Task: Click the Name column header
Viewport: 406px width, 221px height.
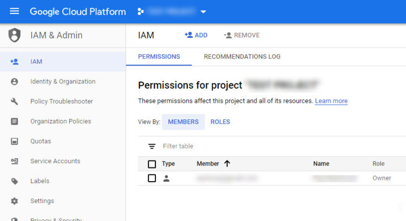Action: pyautogui.click(x=321, y=164)
